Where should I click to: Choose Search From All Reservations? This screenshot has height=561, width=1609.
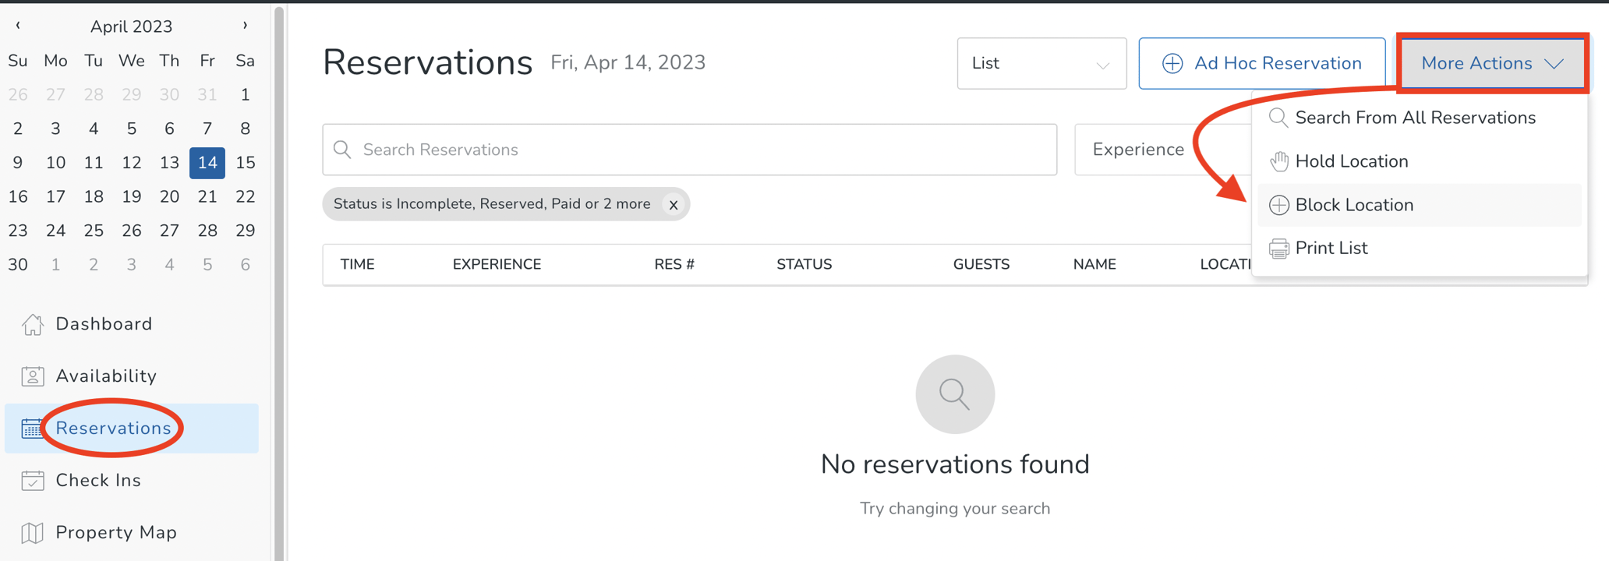coord(1416,118)
